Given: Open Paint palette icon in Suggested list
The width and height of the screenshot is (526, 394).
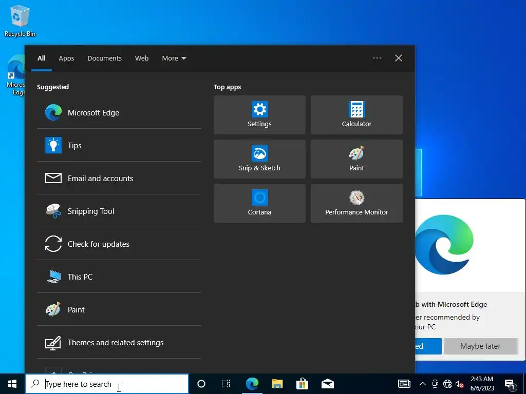Looking at the screenshot, I should [53, 309].
